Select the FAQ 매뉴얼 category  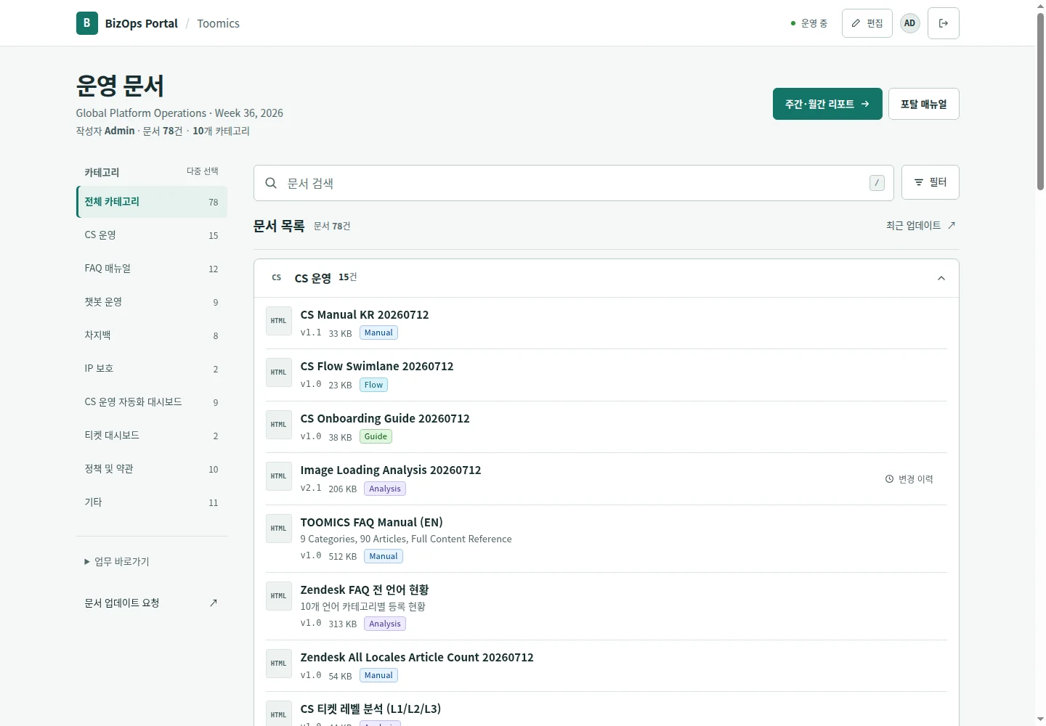click(x=152, y=269)
